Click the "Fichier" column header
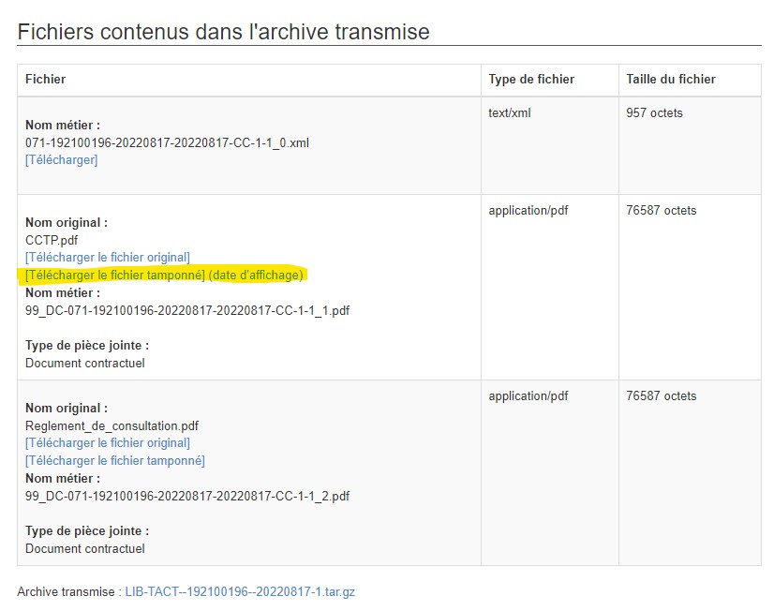 [45, 80]
